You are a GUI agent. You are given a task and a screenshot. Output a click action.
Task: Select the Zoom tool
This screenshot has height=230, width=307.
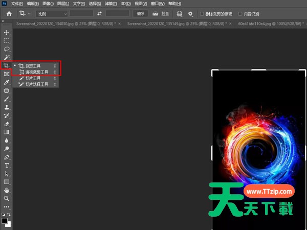(7, 198)
